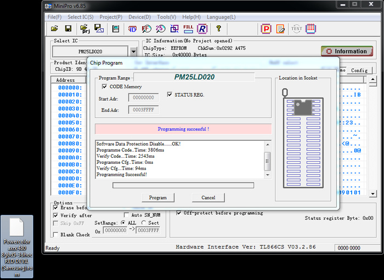Viewport: 384px width, 280px height.
Task: Open file with the folder toolbar icon
Action: (54, 29)
